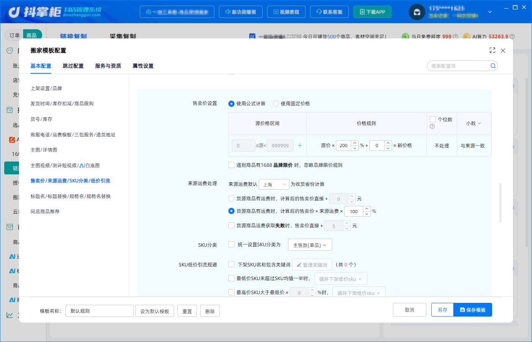Image resolution: width=532 pixels, height=342 pixels.
Task: Open the 新功能播报 announcements button
Action: pyautogui.click(x=240, y=12)
